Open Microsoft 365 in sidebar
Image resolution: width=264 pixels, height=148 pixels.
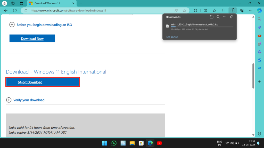(259, 52)
